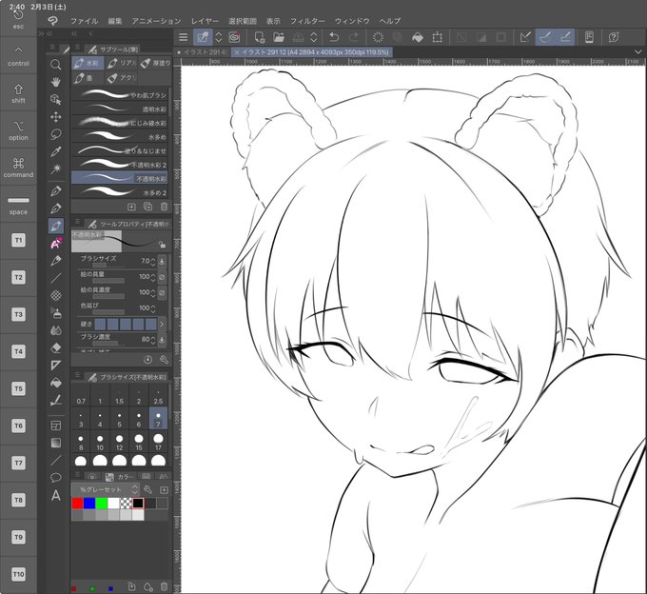Open the help question mark icon
This screenshot has height=594, width=647.
click(614, 37)
